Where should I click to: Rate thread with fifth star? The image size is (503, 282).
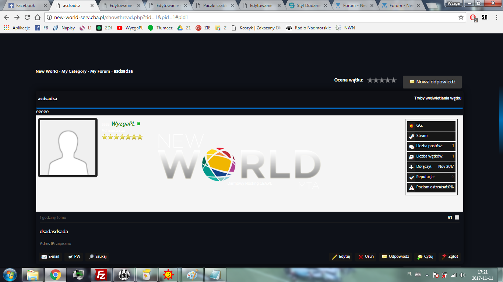click(x=393, y=80)
